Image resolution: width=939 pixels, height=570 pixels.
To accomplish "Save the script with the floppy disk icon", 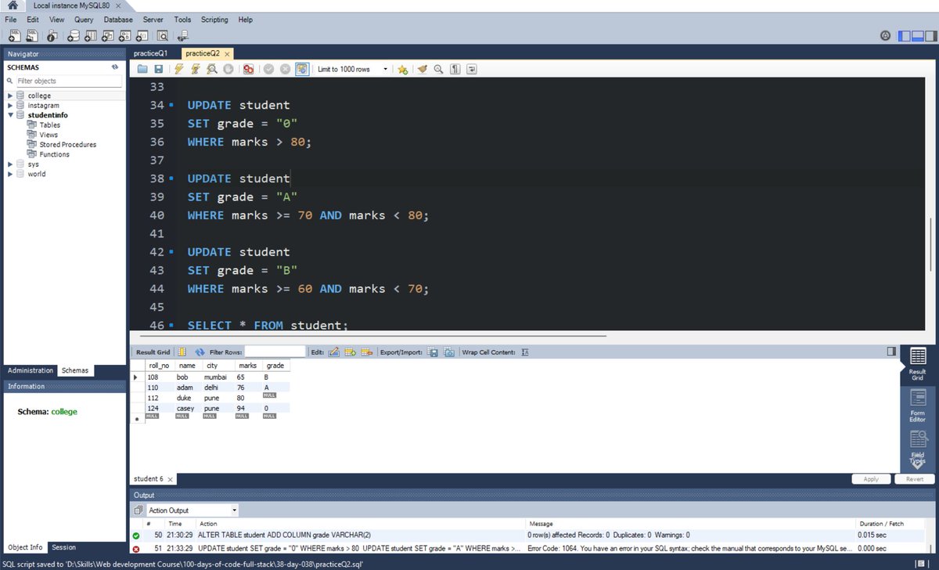I will tap(158, 69).
